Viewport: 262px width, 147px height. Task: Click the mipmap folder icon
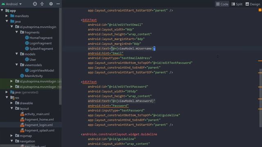[x=17, y=136]
